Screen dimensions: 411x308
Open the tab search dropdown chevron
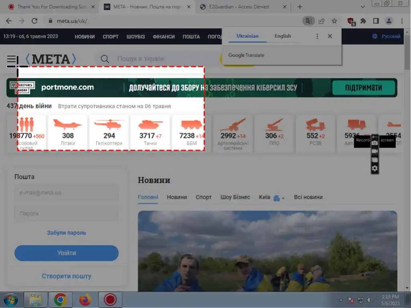point(363,7)
